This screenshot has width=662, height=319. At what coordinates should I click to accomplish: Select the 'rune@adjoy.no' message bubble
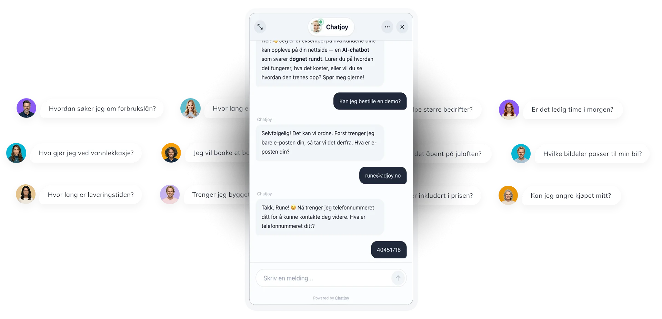tap(383, 176)
